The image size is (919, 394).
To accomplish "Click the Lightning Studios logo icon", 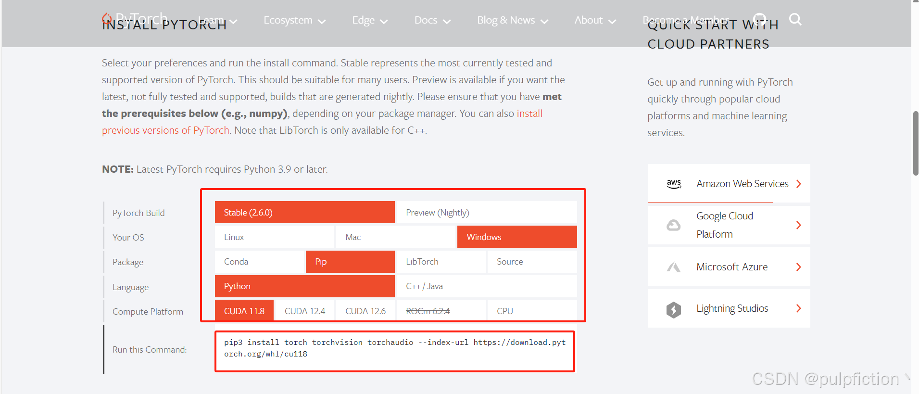I will click(x=673, y=309).
